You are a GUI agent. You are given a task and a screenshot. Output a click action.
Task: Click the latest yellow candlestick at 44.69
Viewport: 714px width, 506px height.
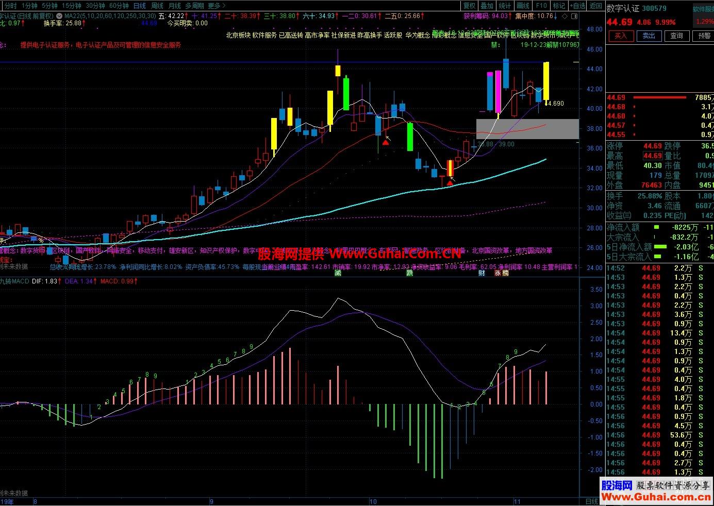point(545,81)
